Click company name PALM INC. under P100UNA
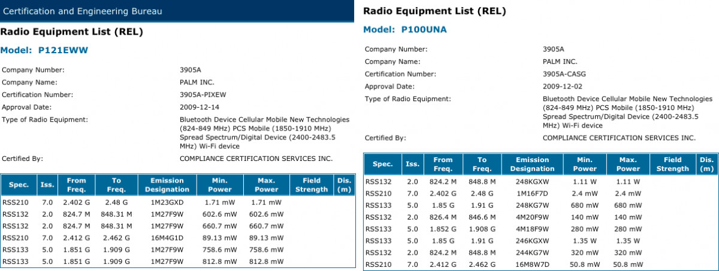Screen dimensions: 719x271 pyautogui.click(x=560, y=62)
